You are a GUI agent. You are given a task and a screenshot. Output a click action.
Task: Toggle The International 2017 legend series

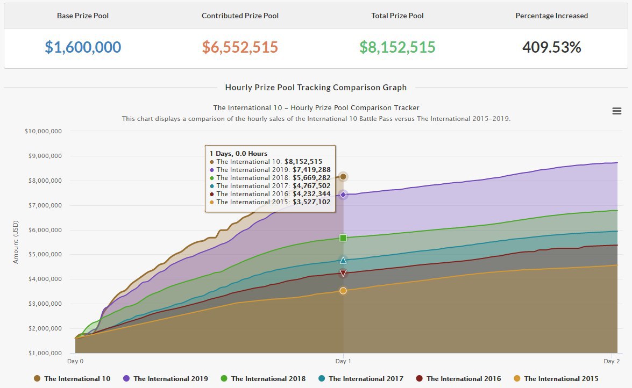pyautogui.click(x=361, y=378)
